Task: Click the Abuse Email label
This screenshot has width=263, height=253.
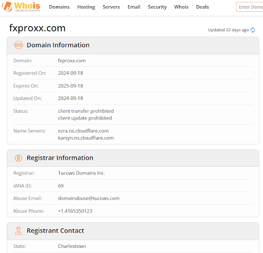Action: (28, 198)
